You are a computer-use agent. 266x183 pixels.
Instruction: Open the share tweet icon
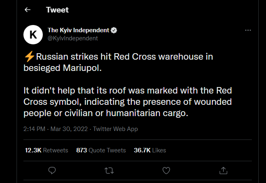tap(223, 171)
